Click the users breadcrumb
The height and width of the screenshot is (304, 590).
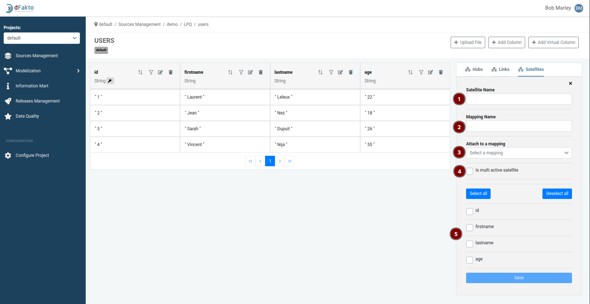(203, 24)
